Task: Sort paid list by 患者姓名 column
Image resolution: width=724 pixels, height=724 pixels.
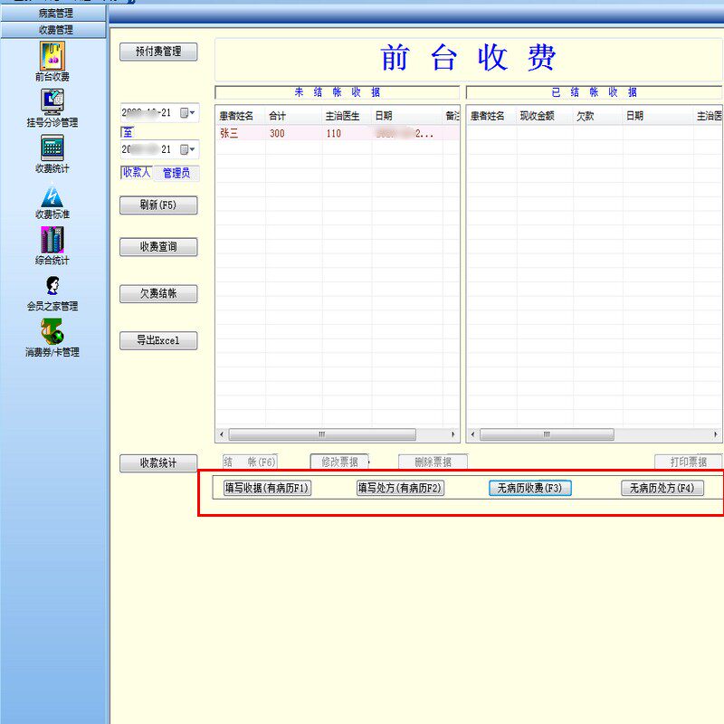Action: point(491,116)
